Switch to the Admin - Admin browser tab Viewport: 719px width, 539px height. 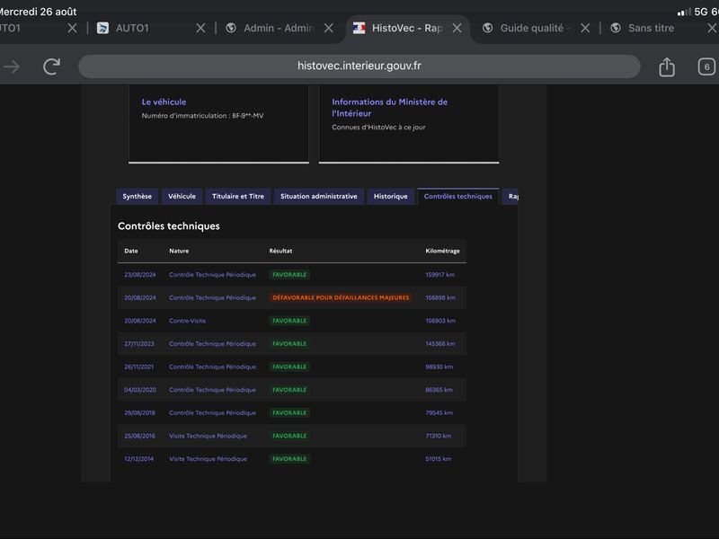click(279, 28)
